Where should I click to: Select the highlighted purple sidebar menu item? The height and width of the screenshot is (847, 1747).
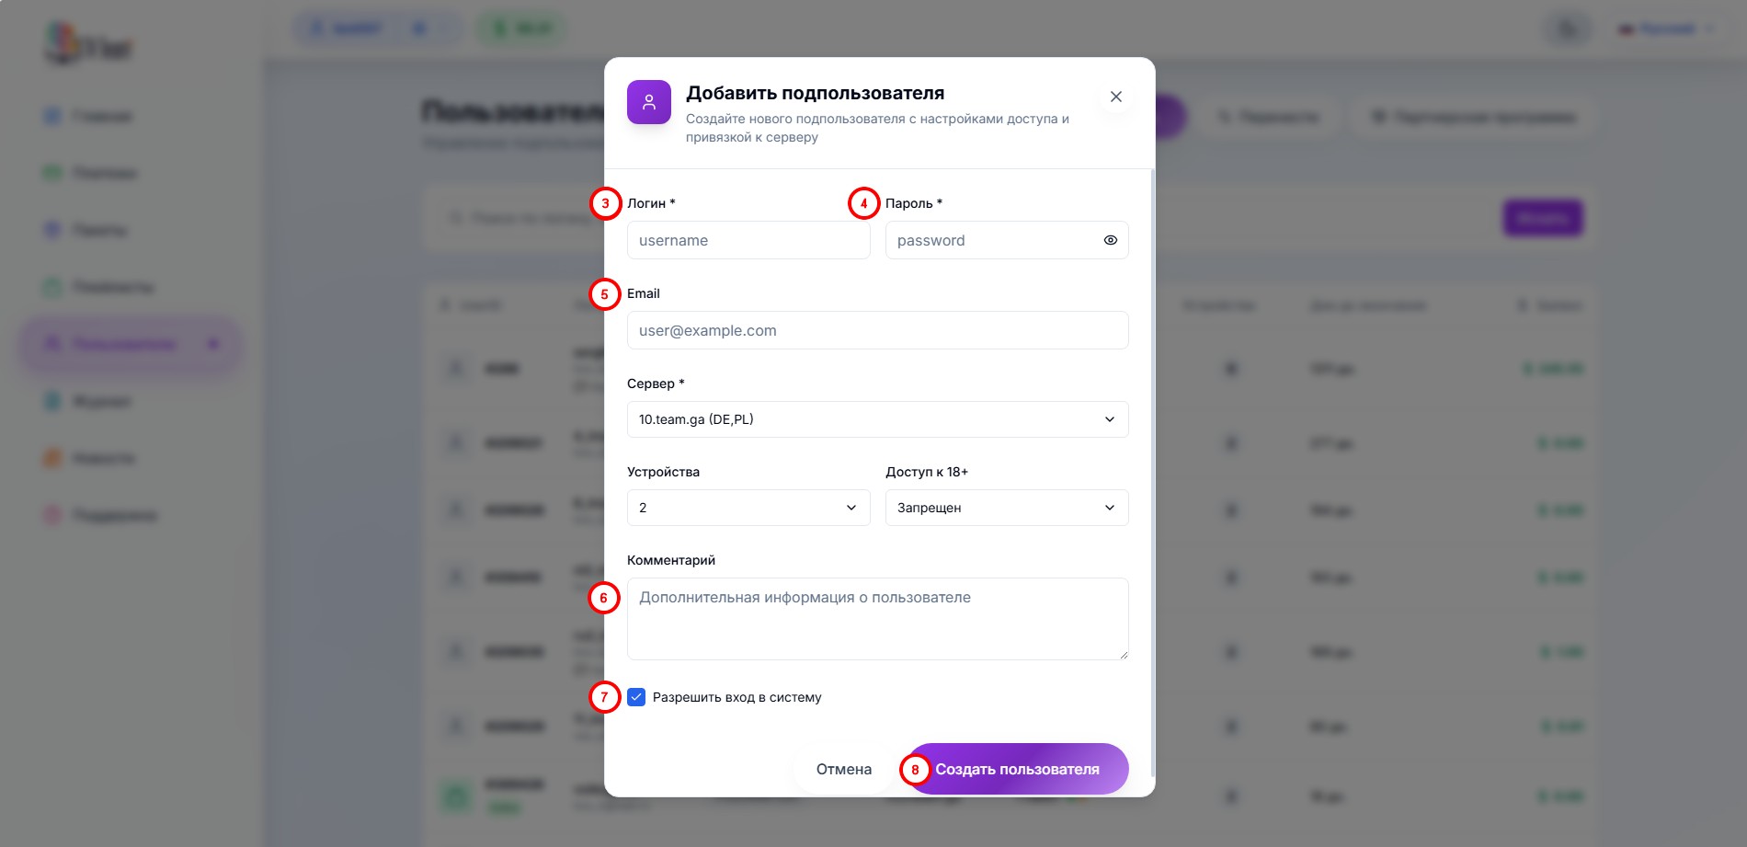[x=131, y=344]
